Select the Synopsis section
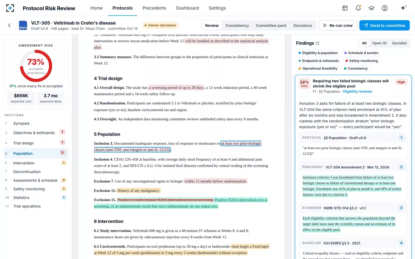The width and height of the screenshot is (415, 259). (x=36, y=123)
